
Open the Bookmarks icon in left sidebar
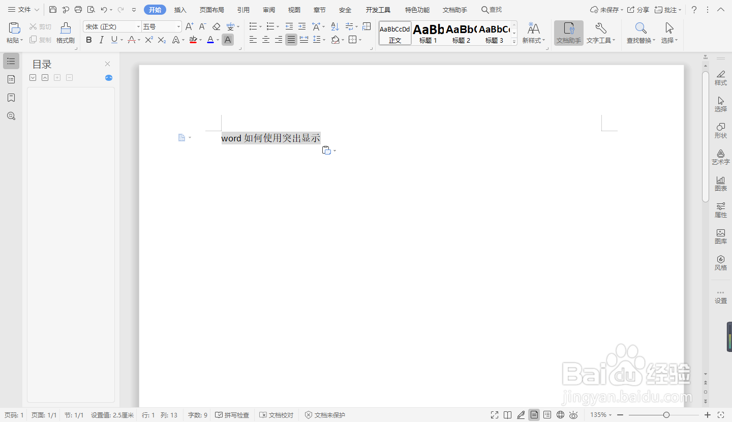[x=11, y=98]
